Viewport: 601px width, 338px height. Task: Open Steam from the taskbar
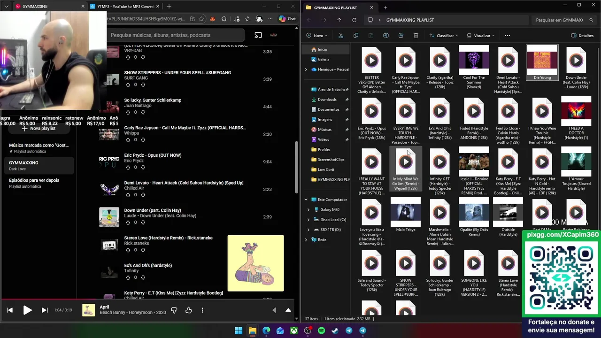click(x=335, y=330)
